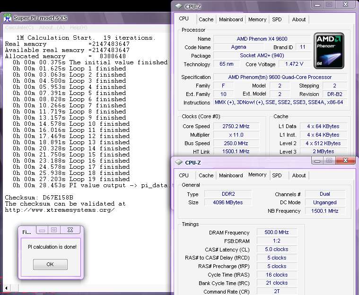Image resolution: width=359 pixels, height=295 pixels.
Task: Select the CPU tab in upper CPU-Z window
Action: [184, 19]
